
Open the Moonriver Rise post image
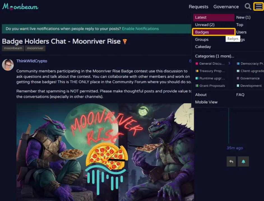105,152
